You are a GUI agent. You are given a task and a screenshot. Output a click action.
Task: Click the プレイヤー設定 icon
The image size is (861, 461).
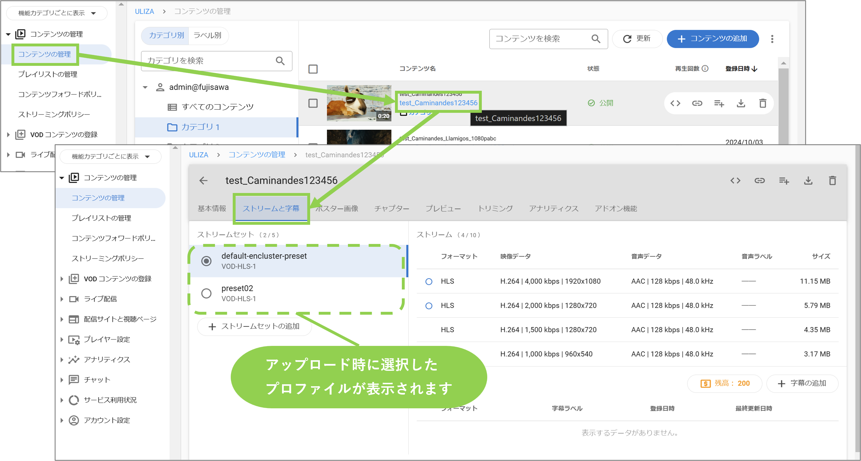(74, 340)
